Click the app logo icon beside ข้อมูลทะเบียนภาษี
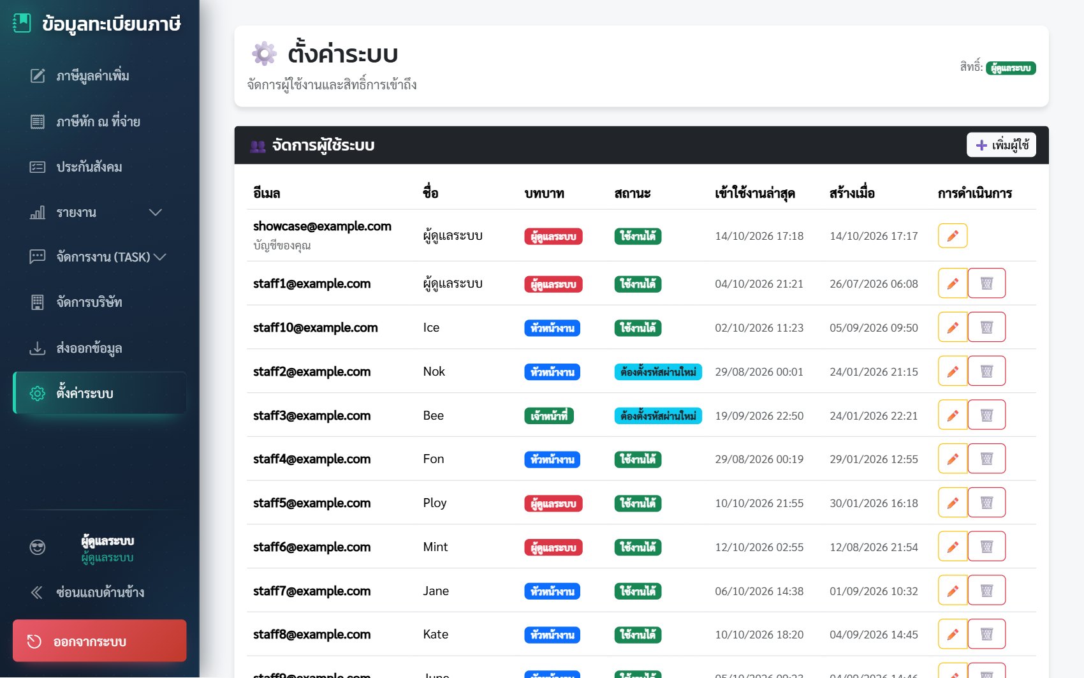The height and width of the screenshot is (678, 1084). click(22, 23)
